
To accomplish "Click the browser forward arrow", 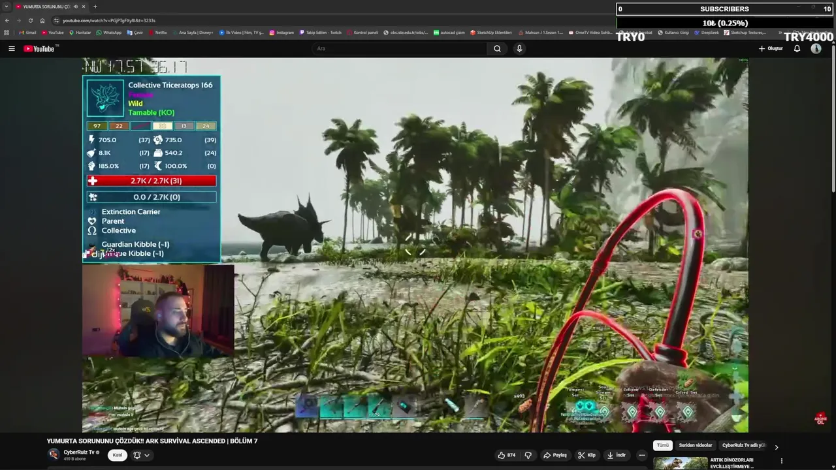I will (x=19, y=20).
